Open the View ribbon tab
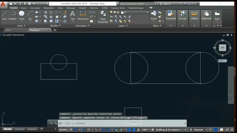The width and height of the screenshot is (237, 133). 60,8
